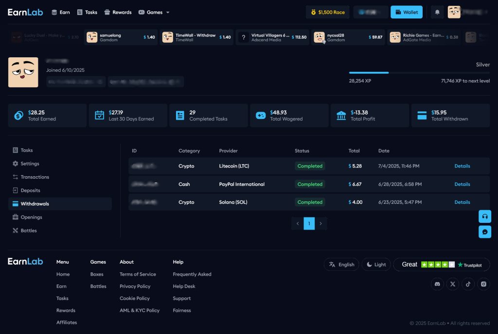
Task: Click the Virtual Villagers question mark icon
Action: pos(243,37)
